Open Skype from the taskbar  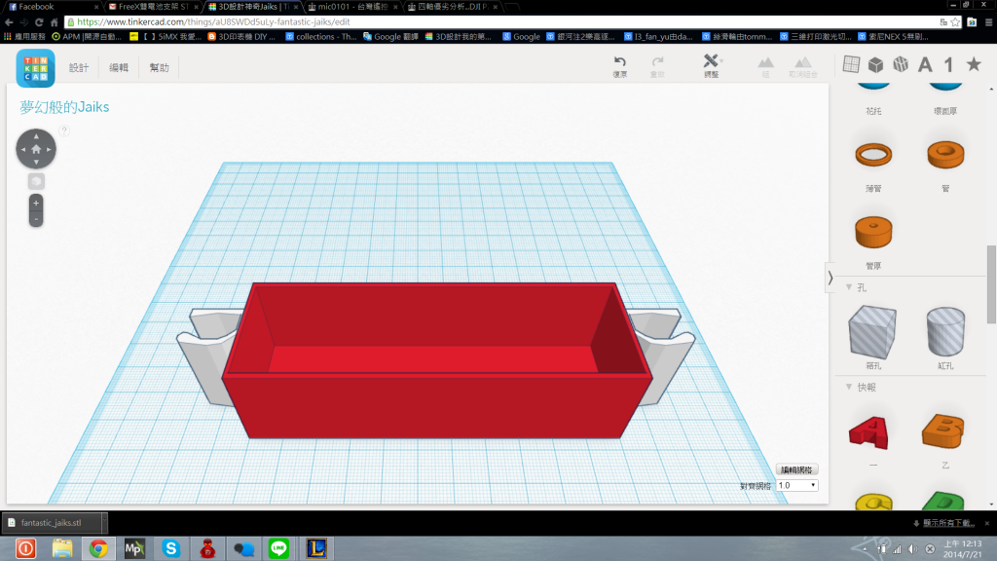171,548
